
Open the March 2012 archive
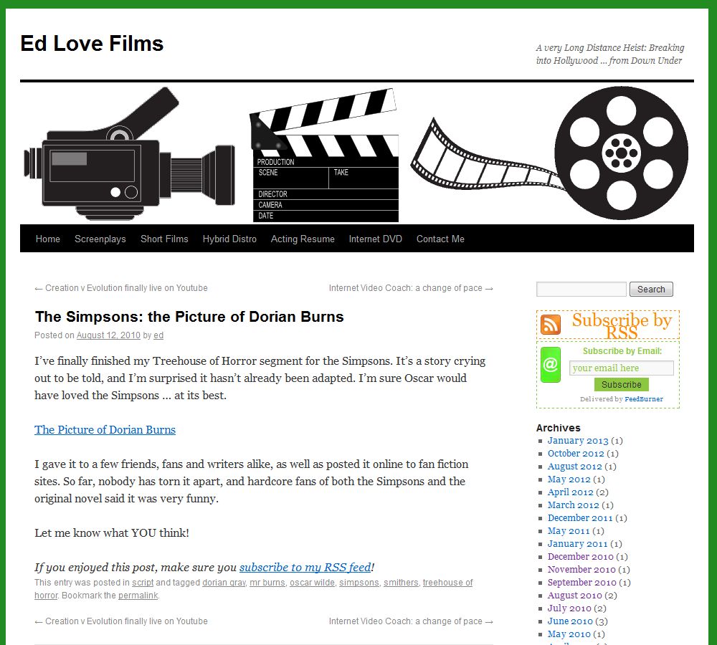point(574,505)
